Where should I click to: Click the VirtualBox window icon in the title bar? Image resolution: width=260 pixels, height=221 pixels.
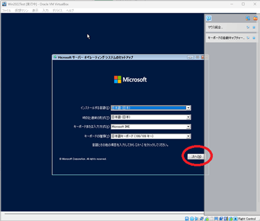tap(4, 4)
